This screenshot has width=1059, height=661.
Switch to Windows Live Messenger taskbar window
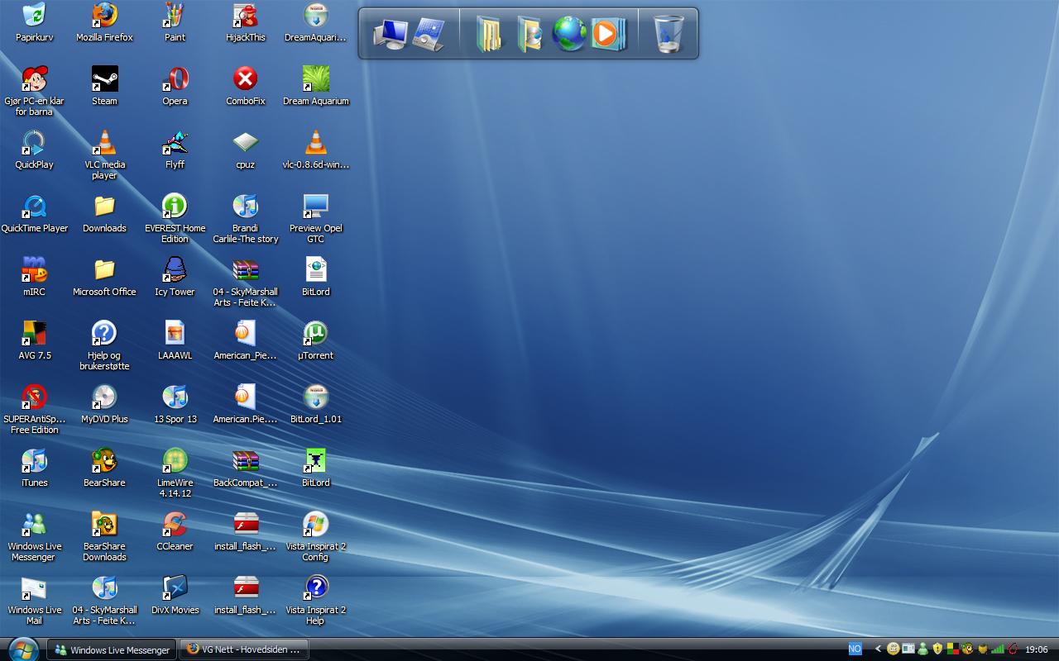pyautogui.click(x=113, y=649)
